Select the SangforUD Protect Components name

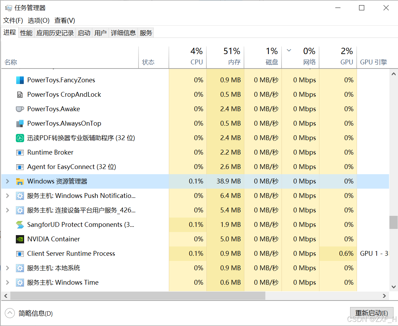coord(81,224)
